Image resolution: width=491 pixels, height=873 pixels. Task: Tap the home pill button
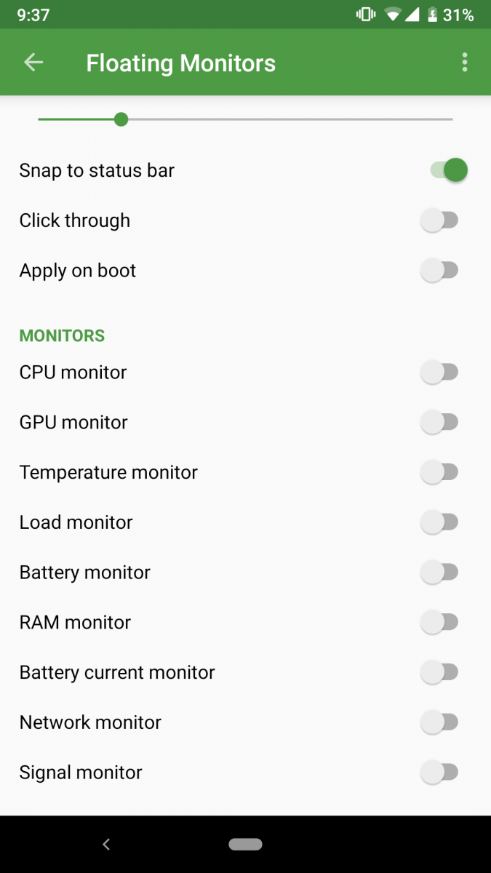tap(245, 844)
